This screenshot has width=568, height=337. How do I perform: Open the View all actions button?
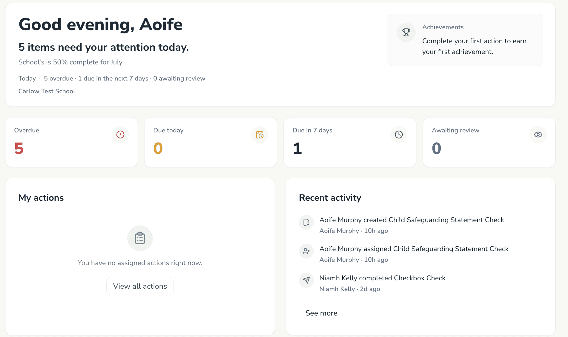click(x=140, y=286)
